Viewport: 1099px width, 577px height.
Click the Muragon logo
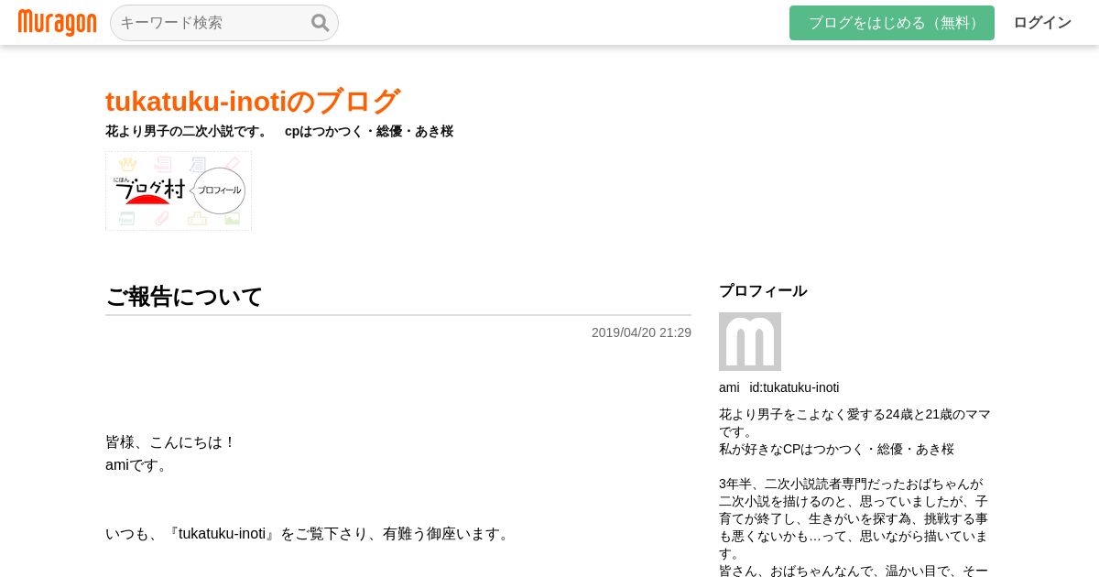57,23
